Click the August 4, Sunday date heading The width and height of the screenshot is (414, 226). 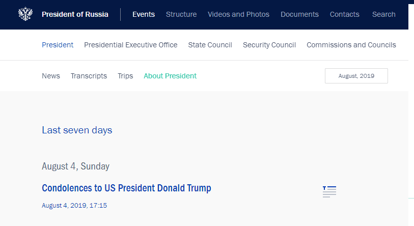point(75,166)
